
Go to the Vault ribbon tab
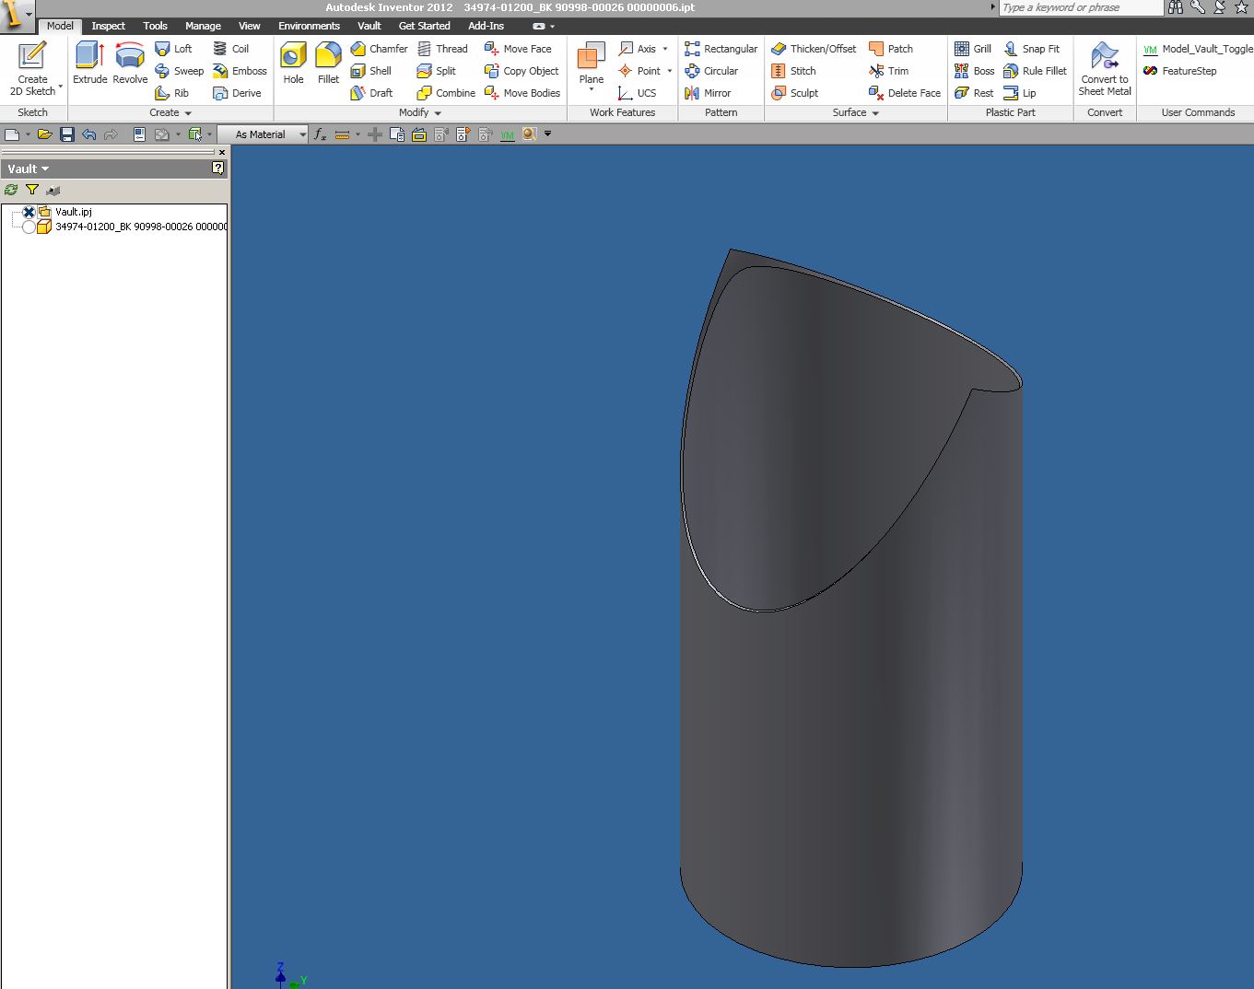(x=369, y=26)
